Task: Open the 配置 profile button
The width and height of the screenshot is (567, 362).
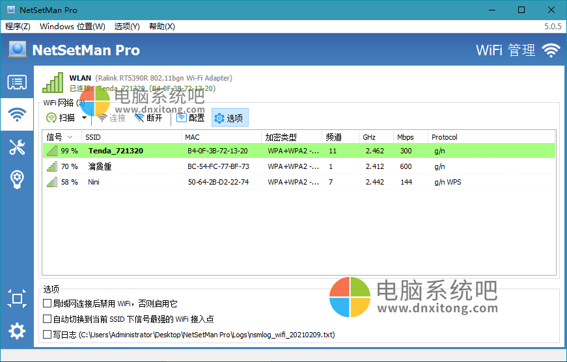Action: (x=191, y=118)
